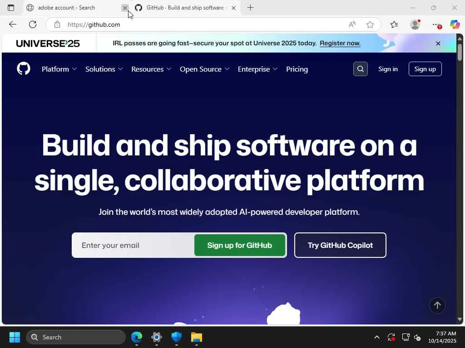The width and height of the screenshot is (465, 348).
Task: Click Sign up for GitHub button
Action: tap(240, 245)
